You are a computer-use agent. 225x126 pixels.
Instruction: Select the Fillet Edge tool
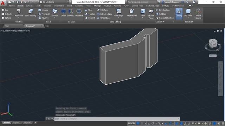tap(119, 13)
